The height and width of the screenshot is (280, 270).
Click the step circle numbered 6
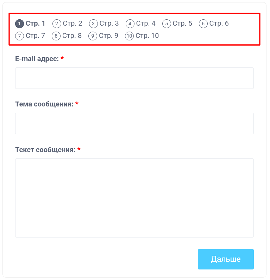point(203,24)
